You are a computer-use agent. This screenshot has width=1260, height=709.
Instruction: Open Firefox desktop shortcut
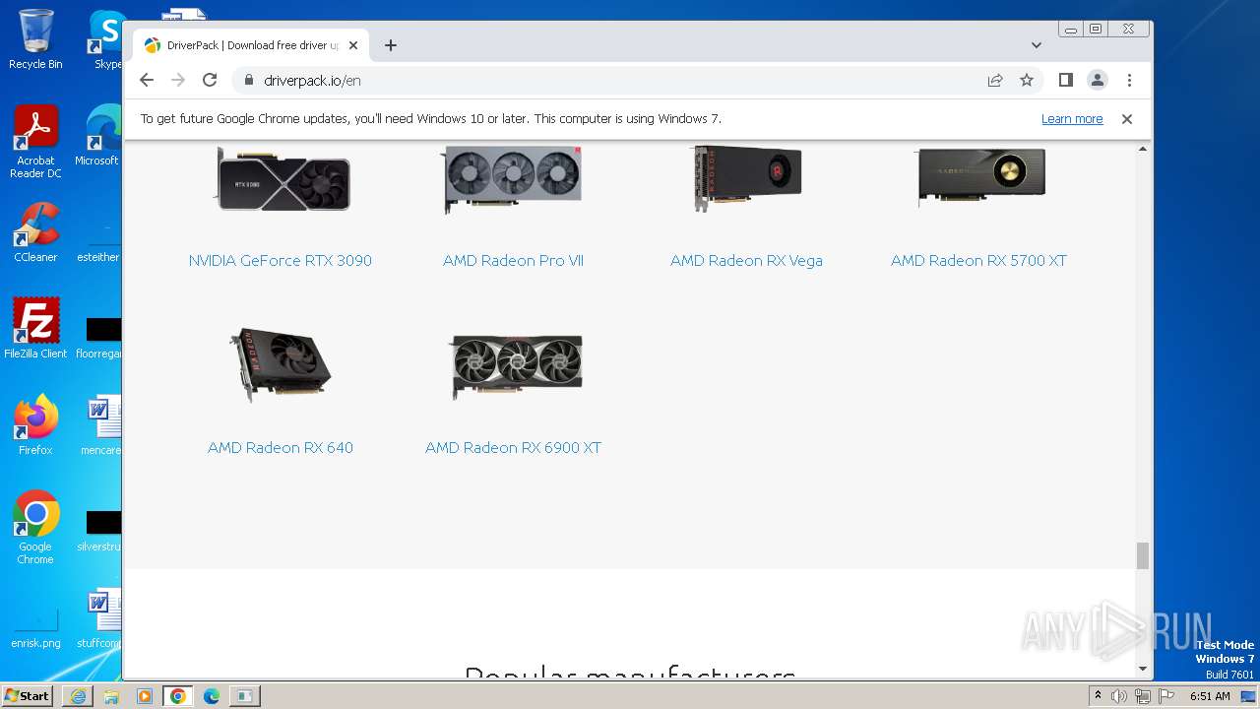click(x=35, y=424)
